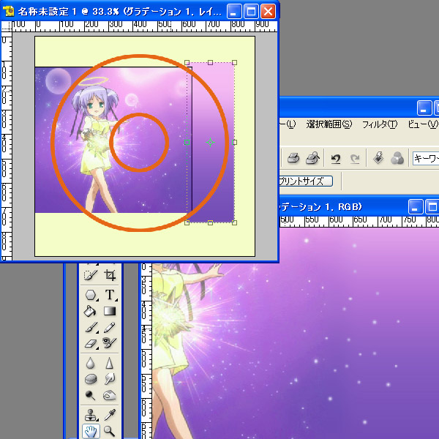The image size is (439, 439).
Task: Select the Blur (water drop) tool
Action: [x=90, y=363]
